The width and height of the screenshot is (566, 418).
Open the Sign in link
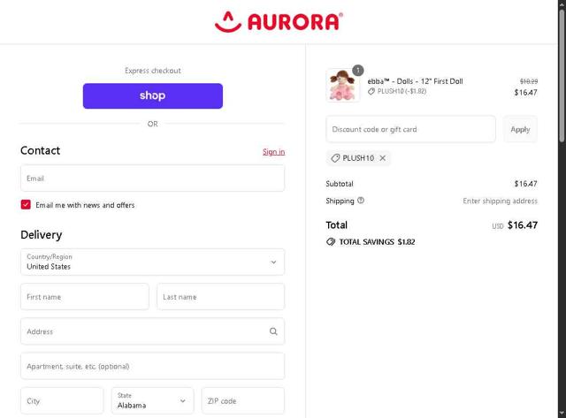(273, 152)
